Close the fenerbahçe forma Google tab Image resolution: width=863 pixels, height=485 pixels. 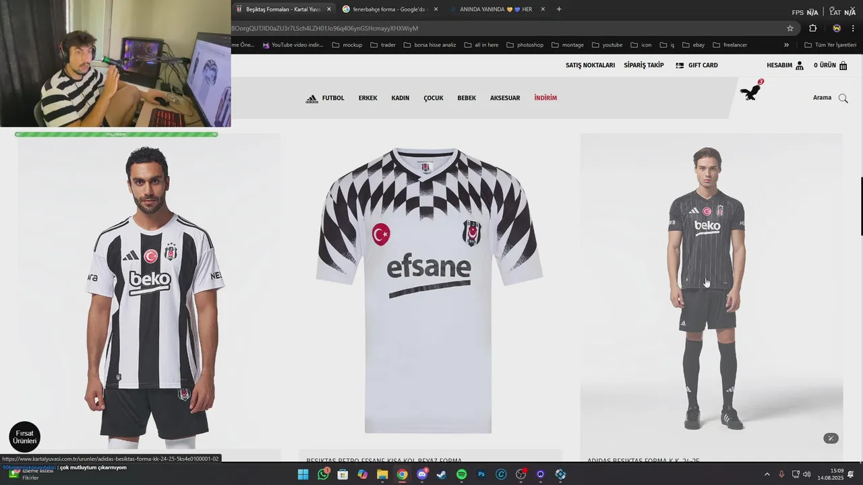click(x=436, y=9)
